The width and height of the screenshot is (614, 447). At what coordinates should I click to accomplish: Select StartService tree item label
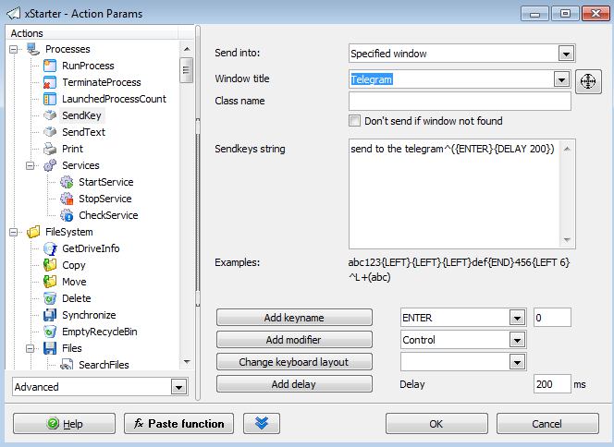click(106, 182)
